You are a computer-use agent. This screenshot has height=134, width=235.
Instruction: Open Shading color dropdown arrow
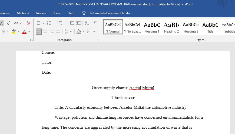84,31
